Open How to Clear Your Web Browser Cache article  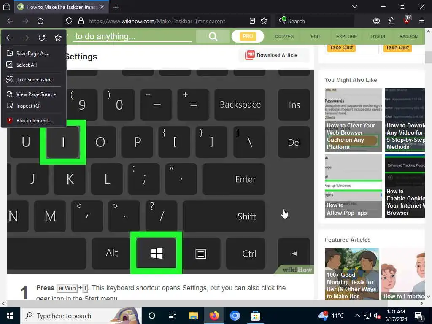353,120
